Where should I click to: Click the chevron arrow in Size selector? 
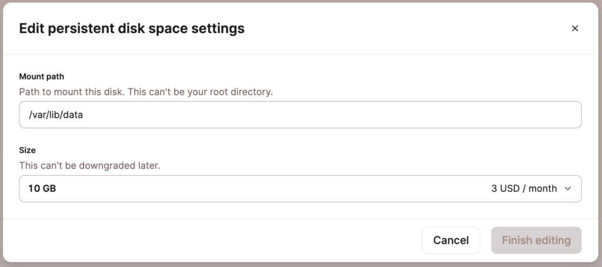567,189
